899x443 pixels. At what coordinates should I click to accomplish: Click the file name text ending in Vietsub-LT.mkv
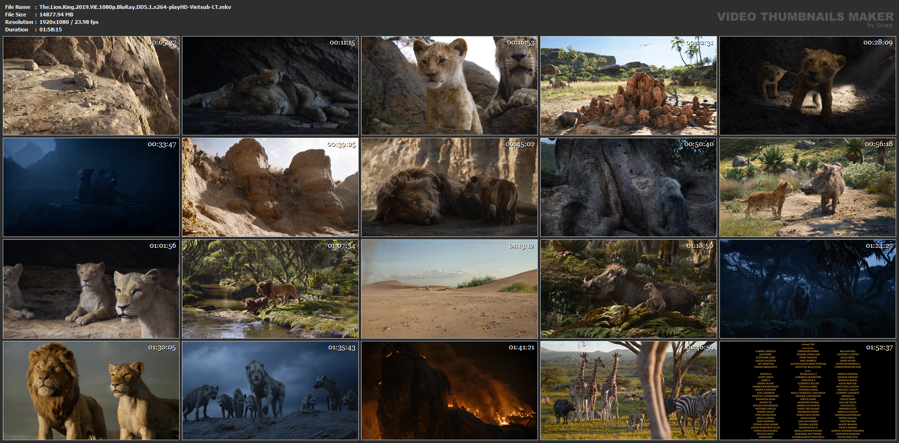click(135, 7)
